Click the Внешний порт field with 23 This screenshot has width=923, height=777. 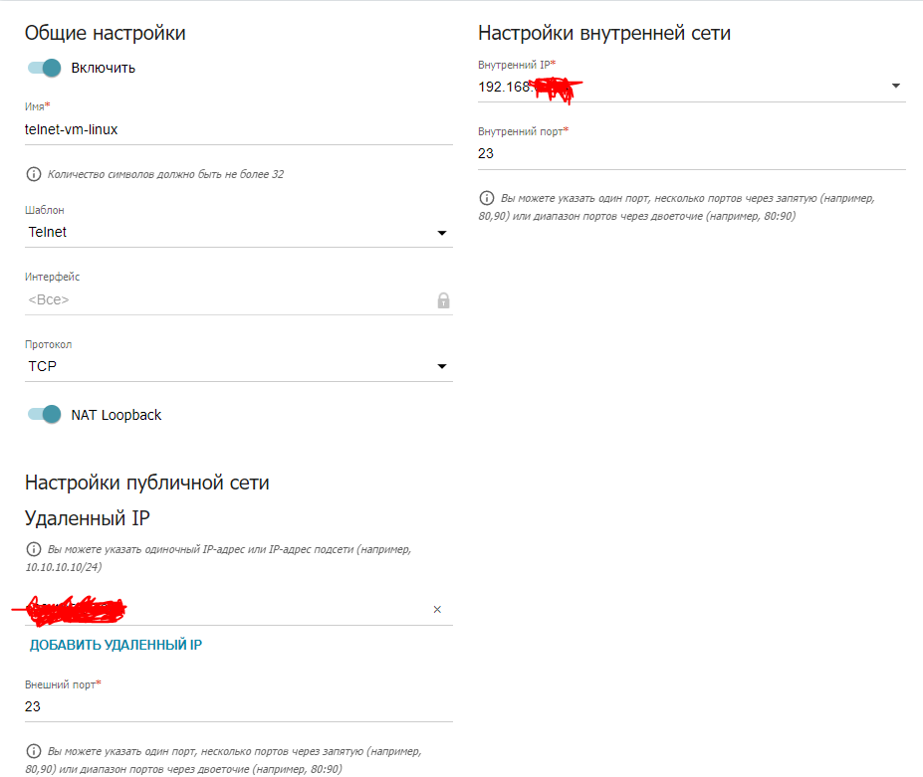238,706
